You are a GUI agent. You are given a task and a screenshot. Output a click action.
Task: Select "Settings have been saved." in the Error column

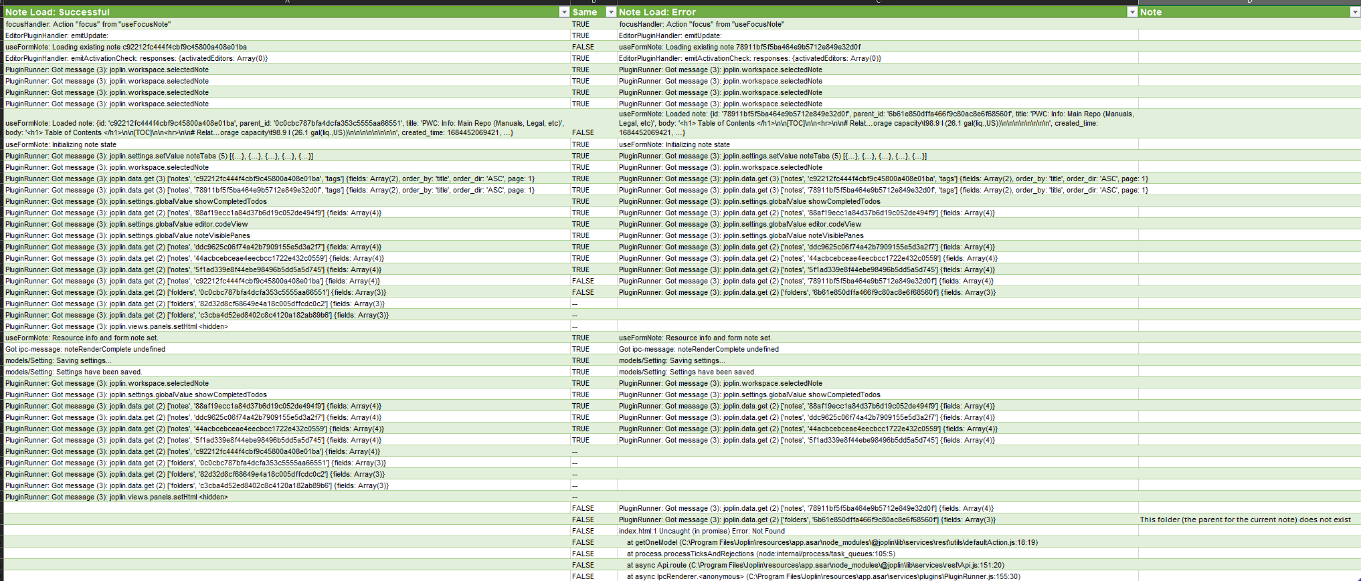877,372
